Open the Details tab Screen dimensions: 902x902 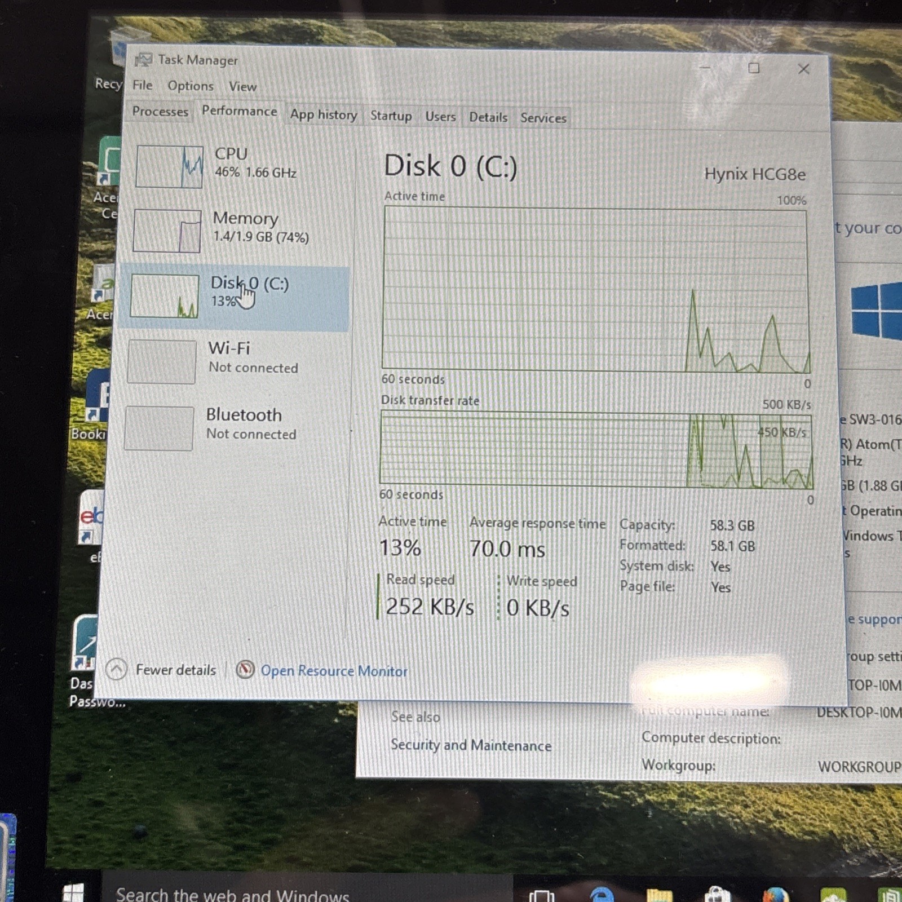pyautogui.click(x=488, y=117)
